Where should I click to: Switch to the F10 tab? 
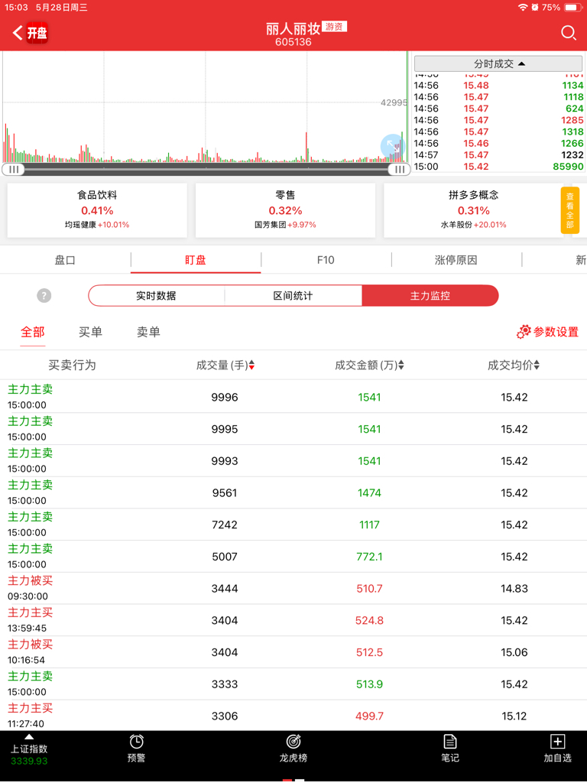[x=326, y=260]
